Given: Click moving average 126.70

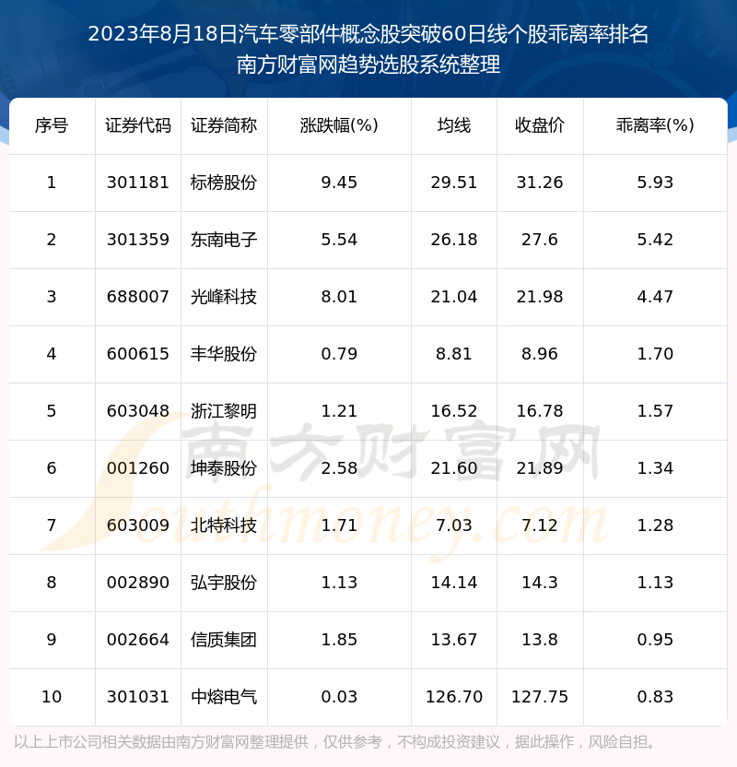Looking at the screenshot, I should [454, 697].
